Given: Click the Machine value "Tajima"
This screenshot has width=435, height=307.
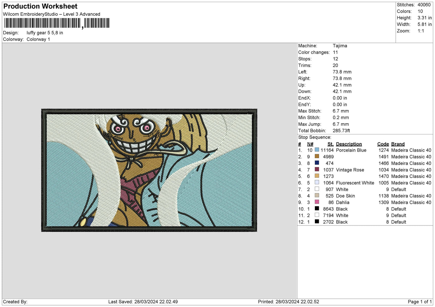Looking at the screenshot, I should click(x=340, y=46).
